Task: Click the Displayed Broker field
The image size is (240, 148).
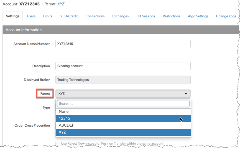Action: (x=123, y=80)
